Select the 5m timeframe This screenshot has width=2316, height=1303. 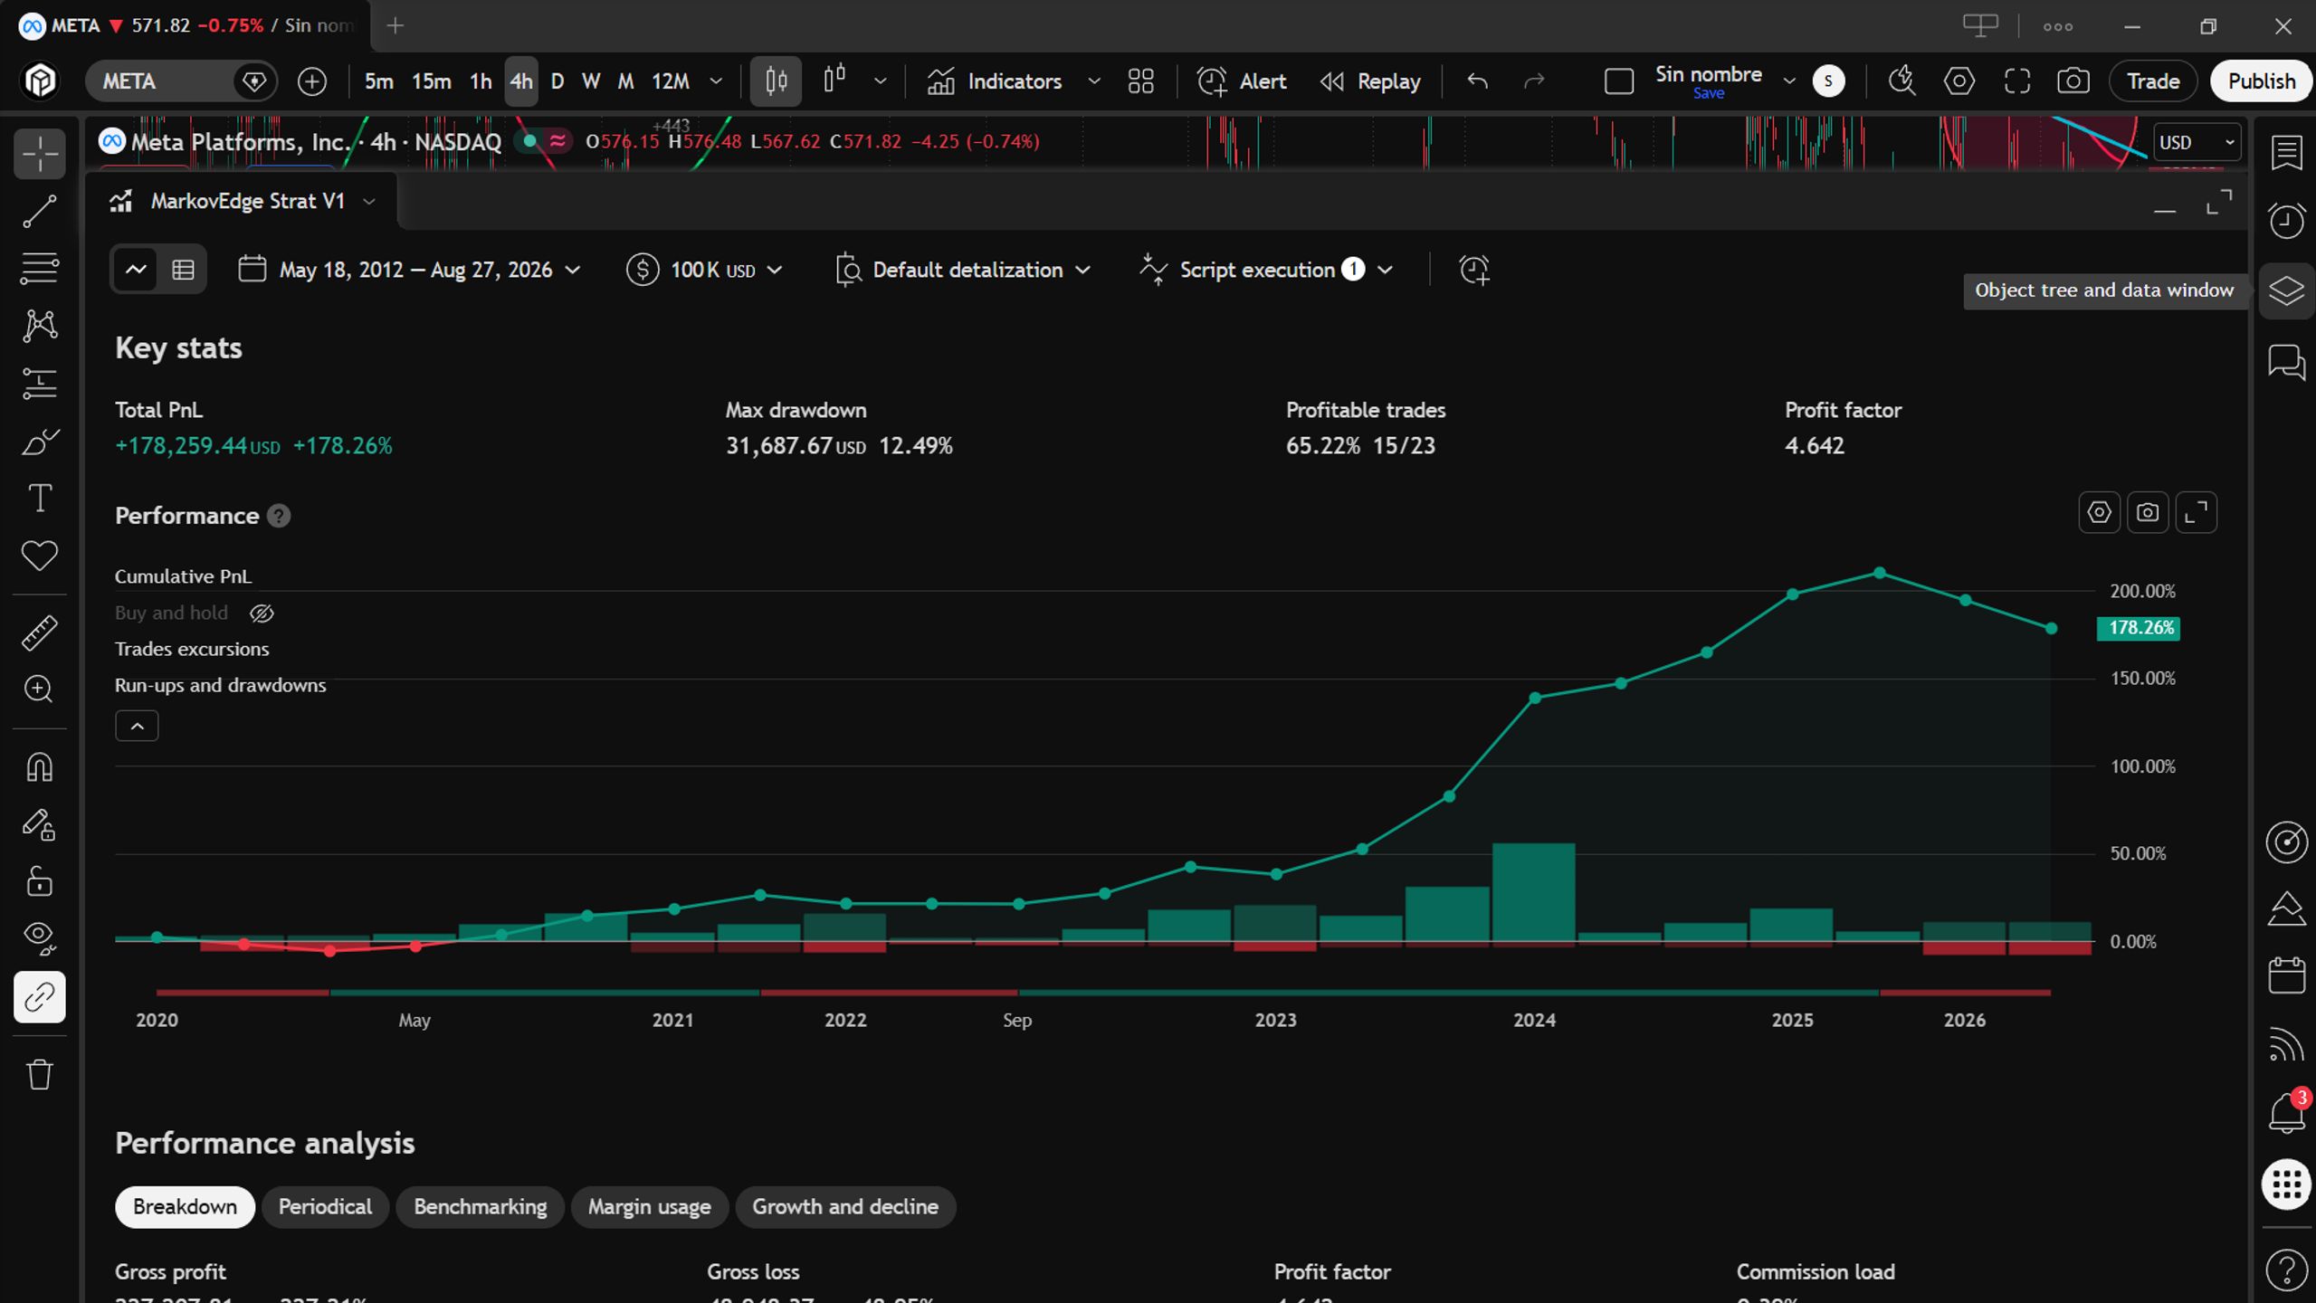point(378,81)
